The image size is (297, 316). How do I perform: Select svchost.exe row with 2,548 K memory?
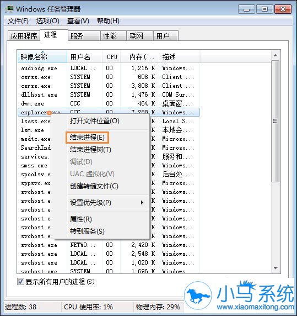109,254
